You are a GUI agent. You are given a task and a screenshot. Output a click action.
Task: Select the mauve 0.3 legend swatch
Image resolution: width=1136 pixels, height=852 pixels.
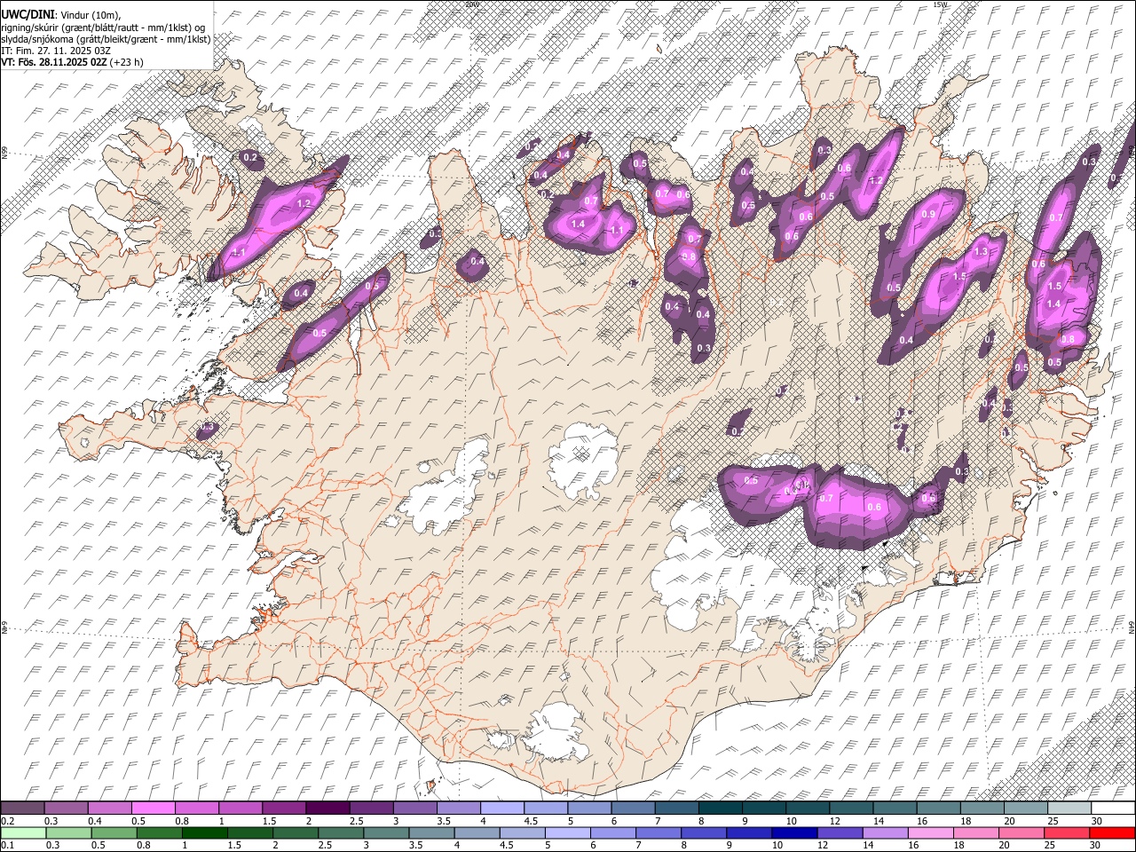pos(66,809)
